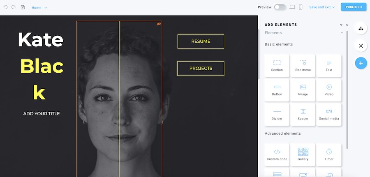Viewport: 370px width, 177px height.
Task: Add a Site menu element
Action: click(x=303, y=66)
